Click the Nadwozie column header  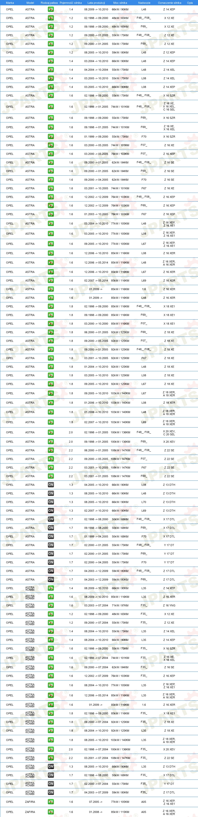pos(144,3)
